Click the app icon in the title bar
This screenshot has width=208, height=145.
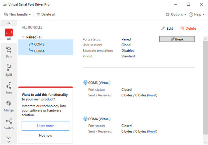coord(5,5)
